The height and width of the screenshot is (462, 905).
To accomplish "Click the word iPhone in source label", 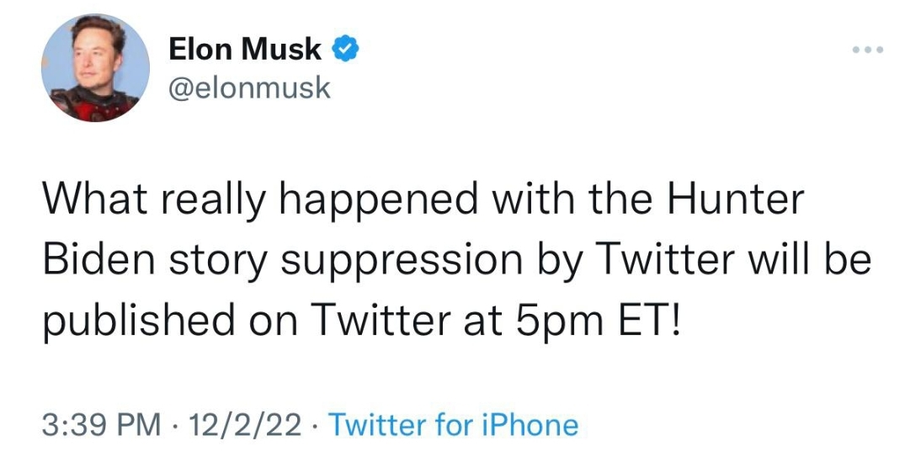I will (529, 425).
